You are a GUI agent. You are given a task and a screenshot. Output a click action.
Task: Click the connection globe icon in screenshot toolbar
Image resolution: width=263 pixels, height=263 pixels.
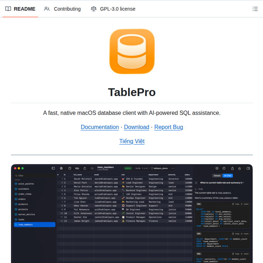(x=61, y=168)
